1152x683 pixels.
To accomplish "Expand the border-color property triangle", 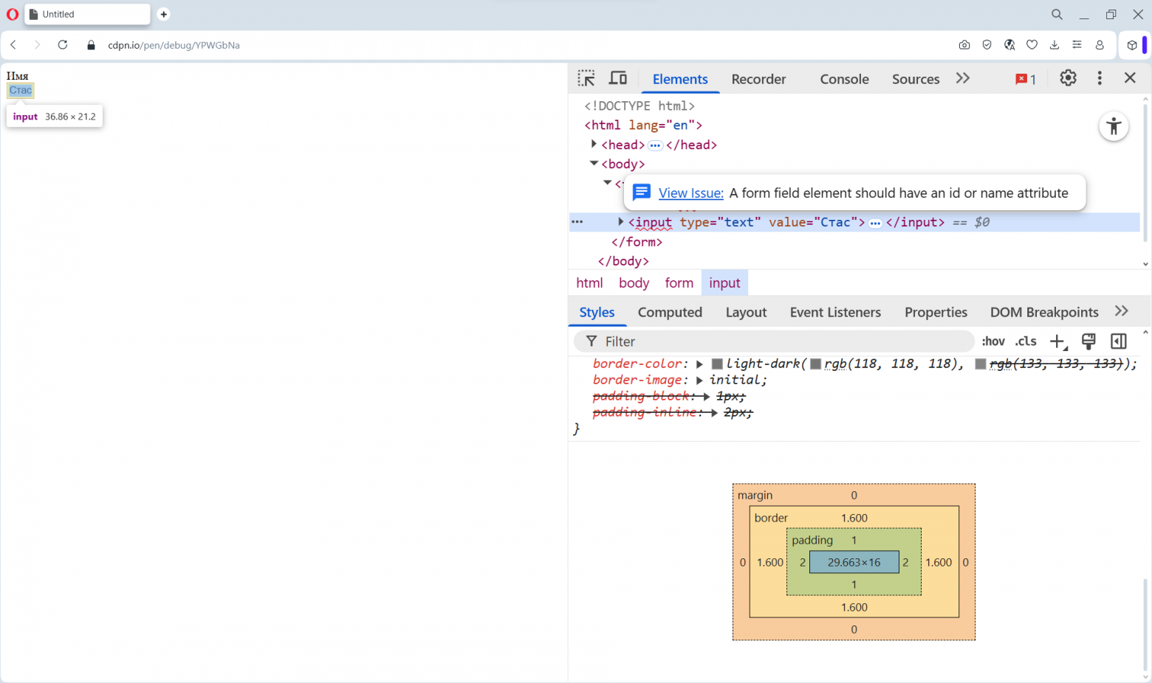I will (699, 364).
